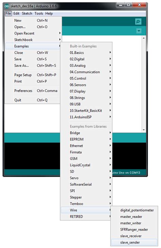Viewport: 161px width, 248px height.
Task: Expand 04.Communication examples
Action: tap(86, 72)
